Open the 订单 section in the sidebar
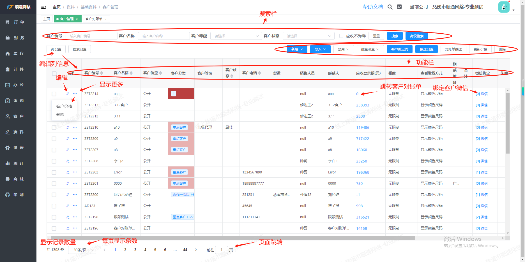This screenshot has width=525, height=262. tap(18, 22)
